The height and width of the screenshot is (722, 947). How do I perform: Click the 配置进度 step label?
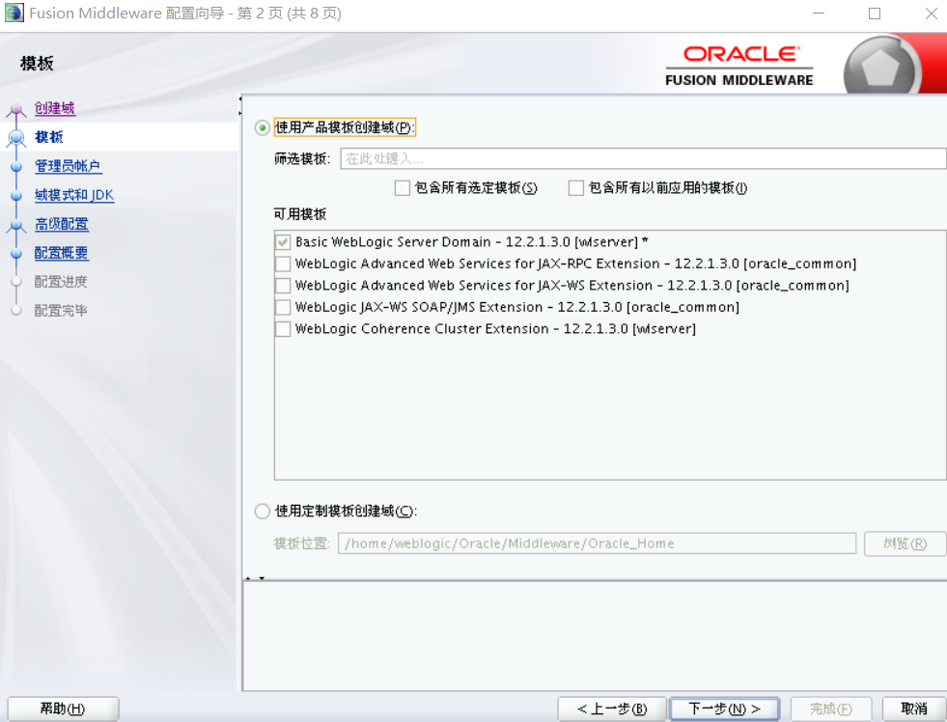point(61,282)
